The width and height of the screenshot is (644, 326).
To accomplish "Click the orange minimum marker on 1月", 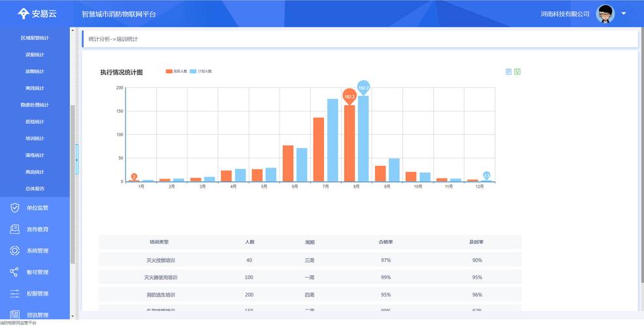I will 134,176.
